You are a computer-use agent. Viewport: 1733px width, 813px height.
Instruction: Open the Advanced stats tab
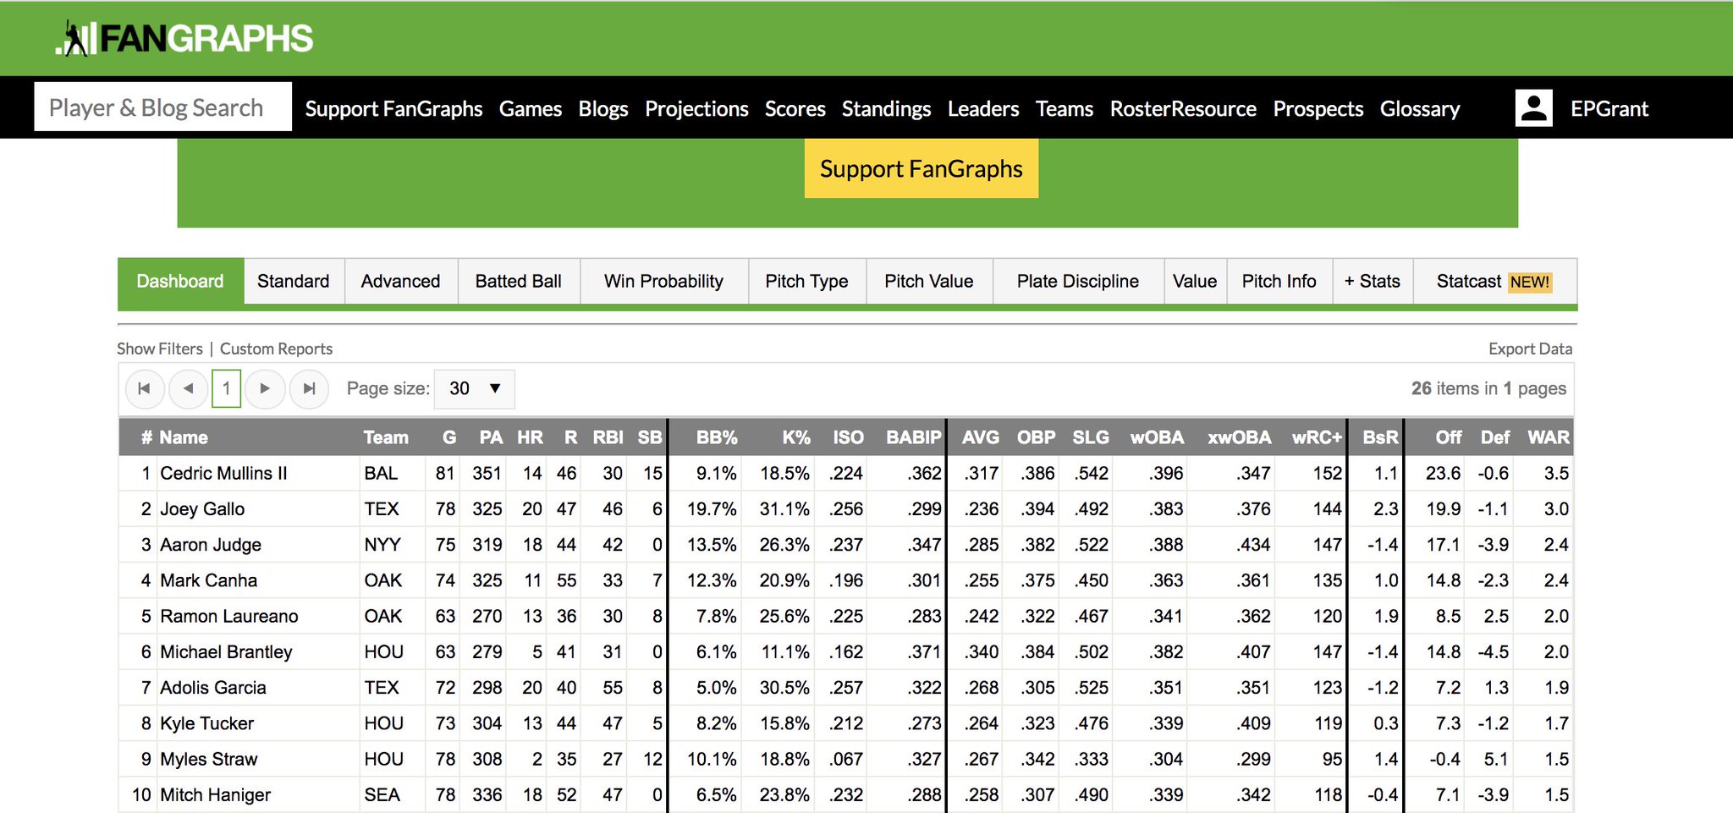tap(400, 281)
